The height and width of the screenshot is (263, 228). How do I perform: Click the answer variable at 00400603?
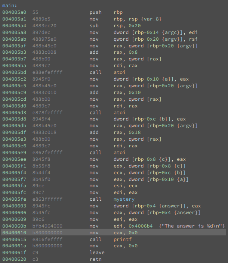click(x=170, y=206)
